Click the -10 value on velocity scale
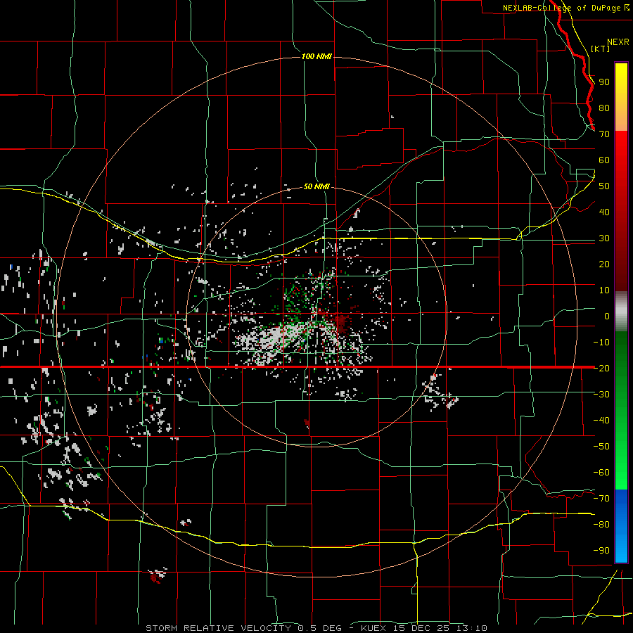Screen dimensions: 633x633 coord(601,343)
